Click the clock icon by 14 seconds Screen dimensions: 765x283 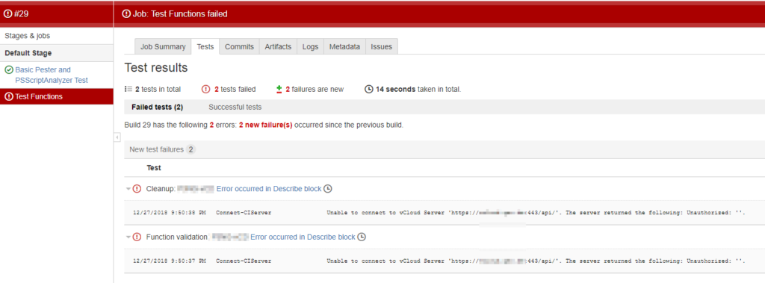coord(369,90)
